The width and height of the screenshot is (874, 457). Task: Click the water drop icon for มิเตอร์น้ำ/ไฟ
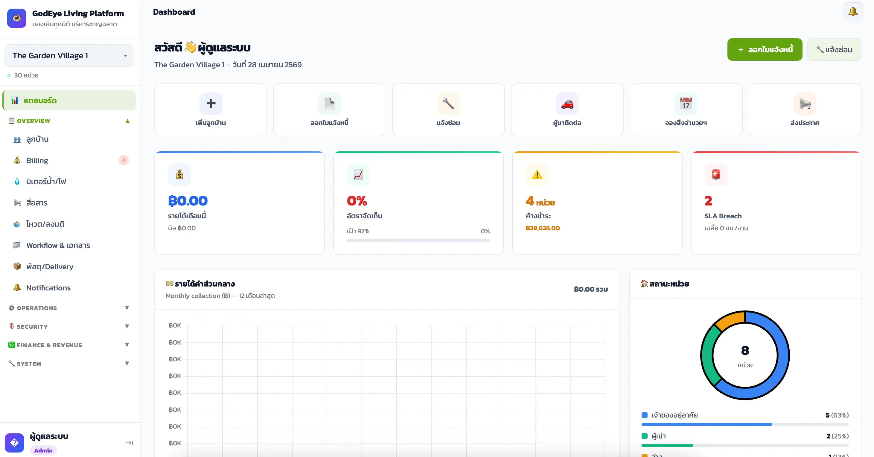[x=17, y=182]
